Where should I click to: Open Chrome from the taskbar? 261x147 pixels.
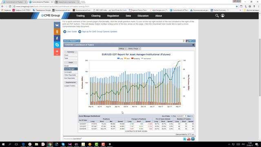click(x=50, y=144)
